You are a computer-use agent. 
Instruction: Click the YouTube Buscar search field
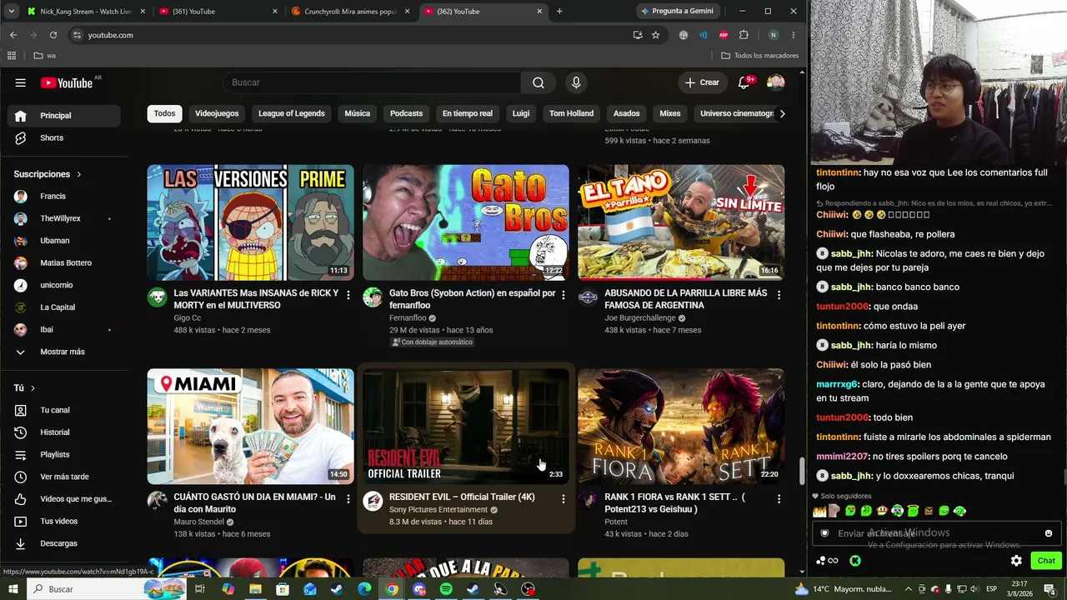click(372, 82)
